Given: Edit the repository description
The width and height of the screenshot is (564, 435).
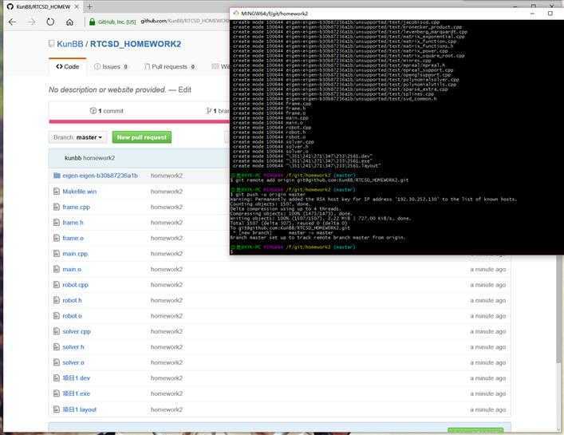Looking at the screenshot, I should [x=185, y=89].
